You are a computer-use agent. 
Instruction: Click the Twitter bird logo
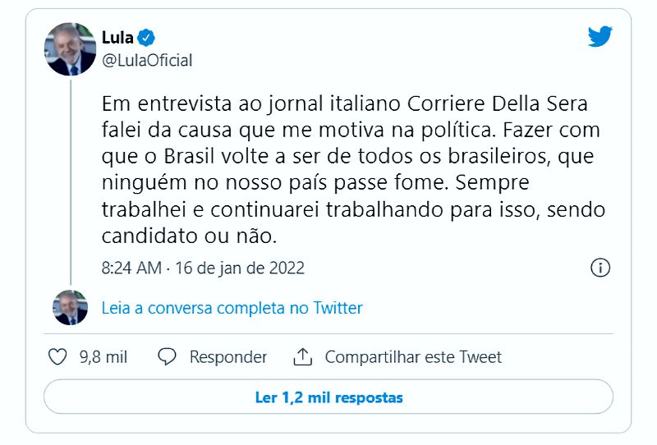600,36
